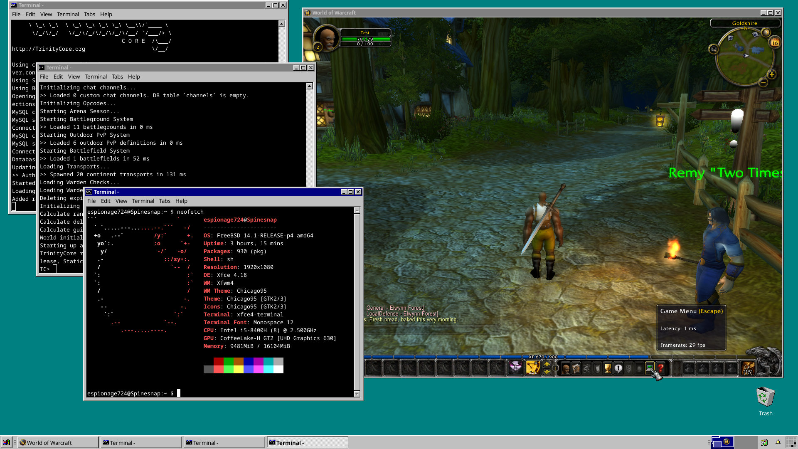Click 'OS: FreeBSD 14.1-RELEASE-p4 amd64' line
798x449 pixels.
258,235
